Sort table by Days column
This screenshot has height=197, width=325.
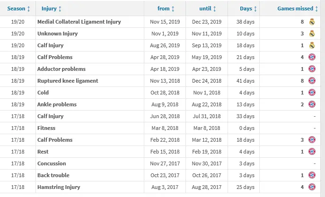[248, 9]
